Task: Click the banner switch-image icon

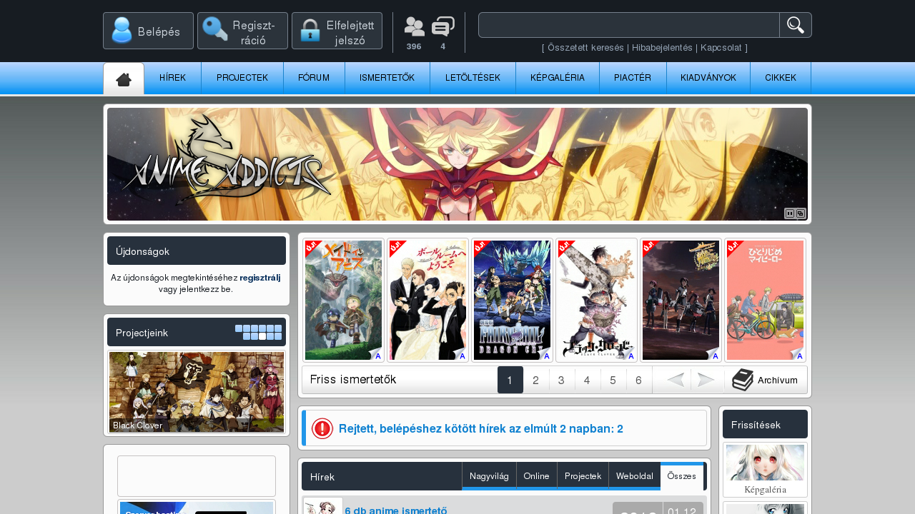Action: pos(801,213)
